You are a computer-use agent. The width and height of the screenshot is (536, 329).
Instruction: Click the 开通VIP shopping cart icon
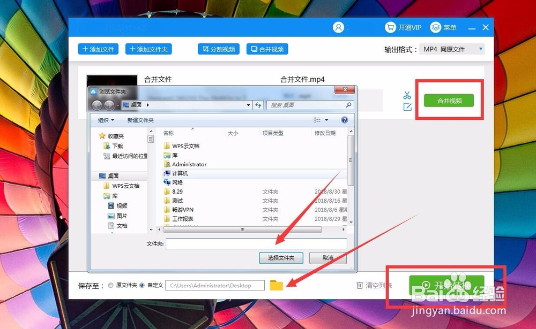[x=390, y=27]
